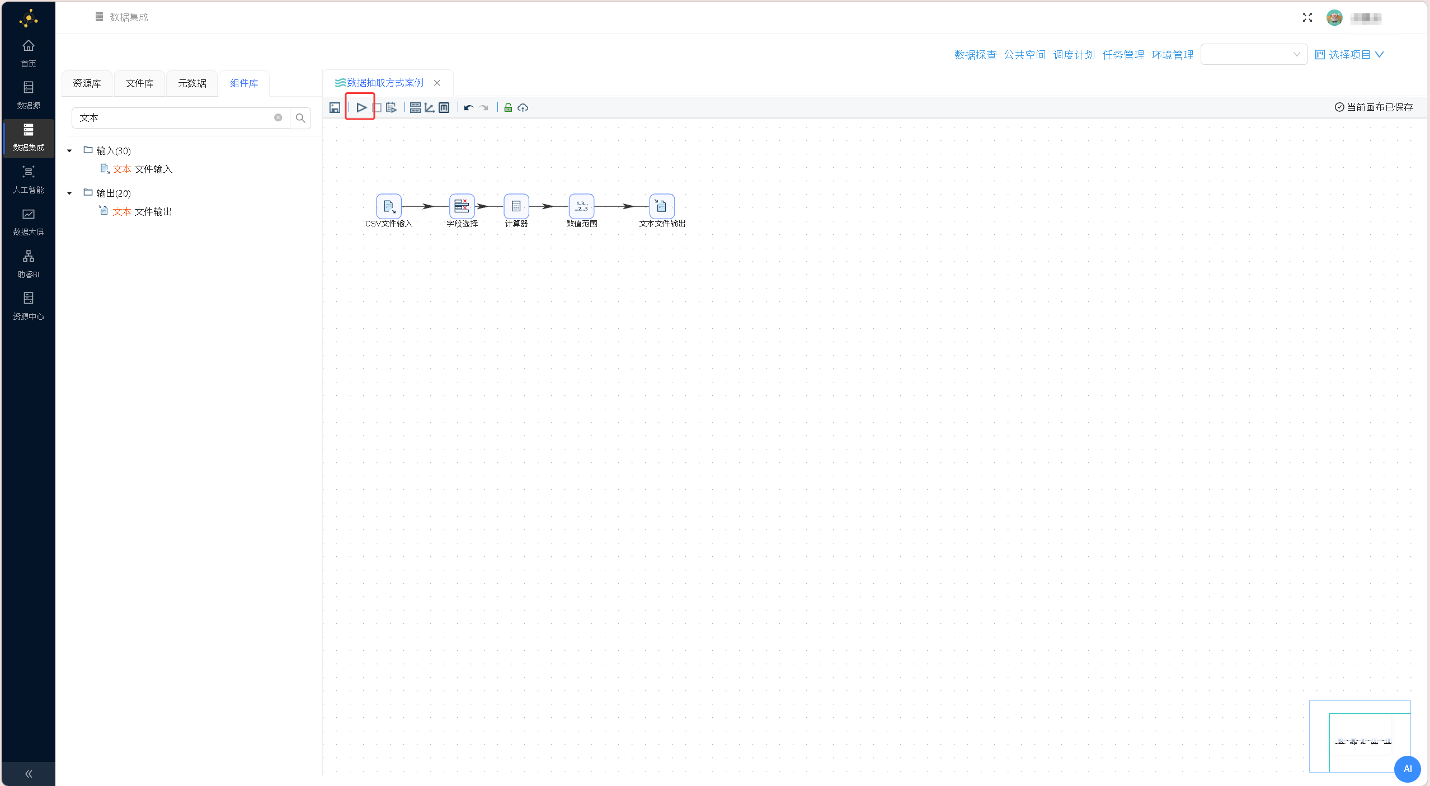Click the redo arrow icon
The width and height of the screenshot is (1430, 786).
(x=484, y=108)
